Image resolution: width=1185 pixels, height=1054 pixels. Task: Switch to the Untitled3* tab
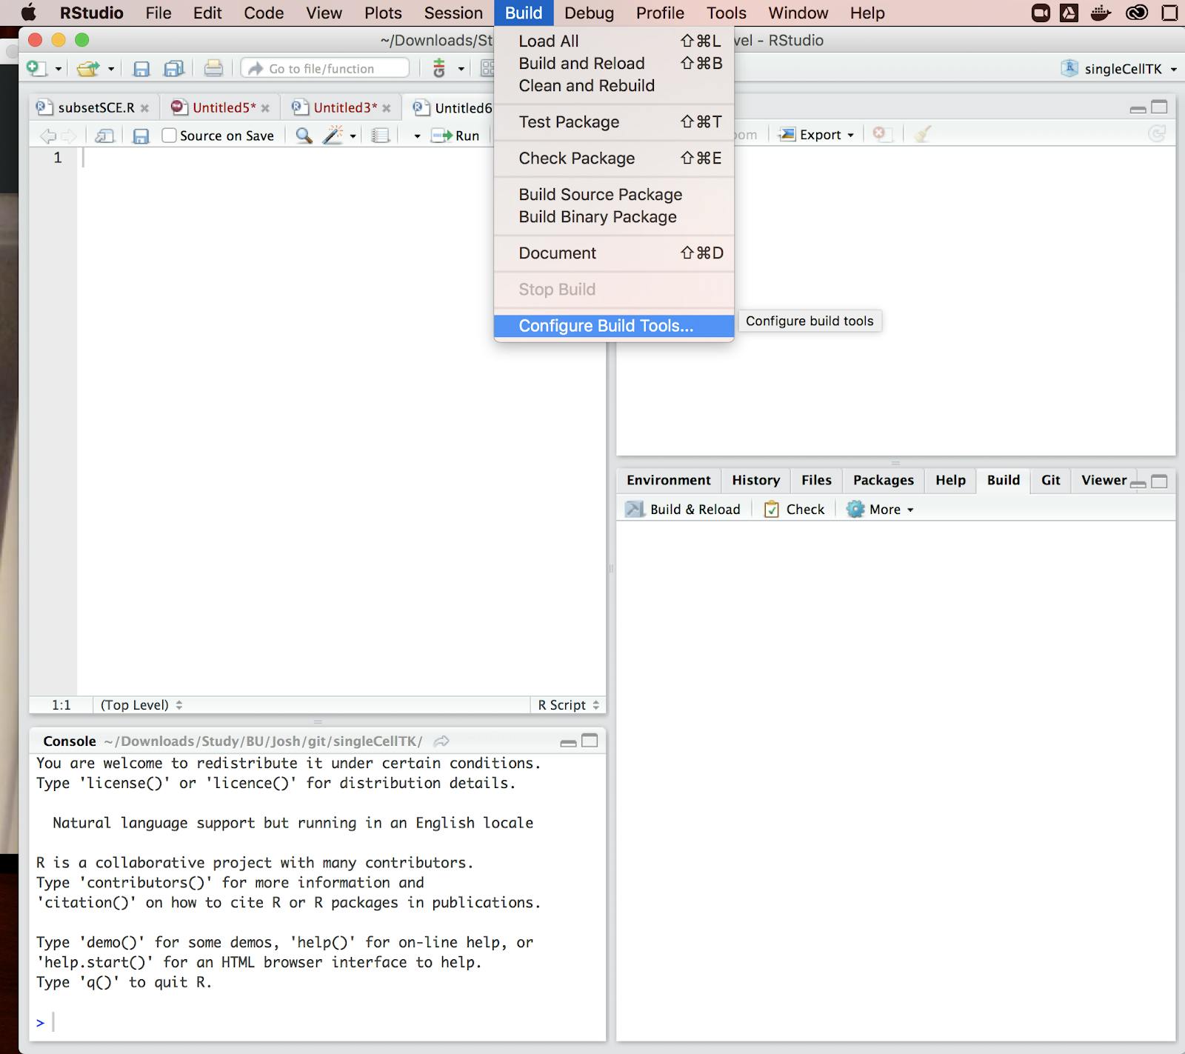pyautogui.click(x=345, y=107)
